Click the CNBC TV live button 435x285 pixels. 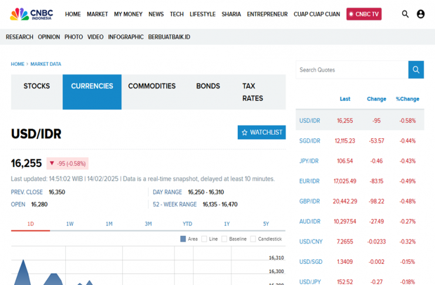364,14
